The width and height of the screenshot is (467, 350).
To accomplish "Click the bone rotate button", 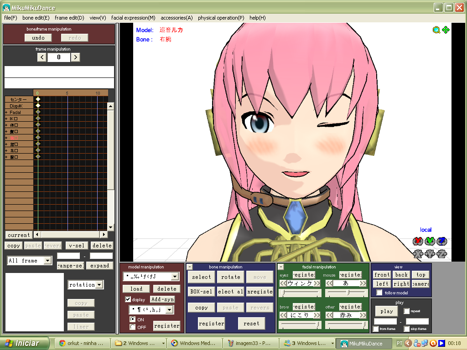I will tap(230, 277).
